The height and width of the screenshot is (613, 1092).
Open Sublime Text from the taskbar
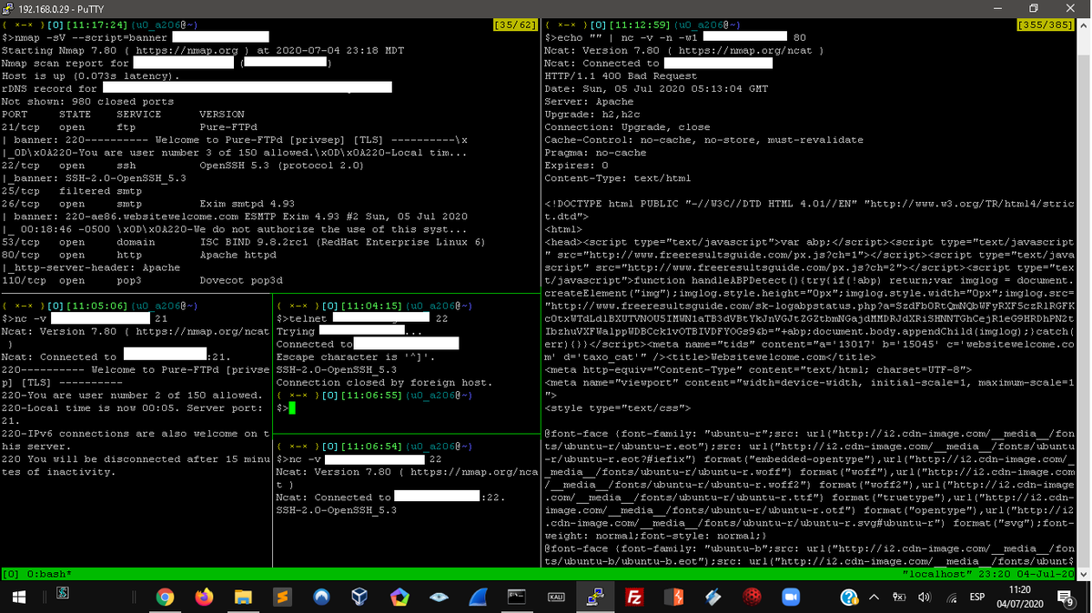282,597
